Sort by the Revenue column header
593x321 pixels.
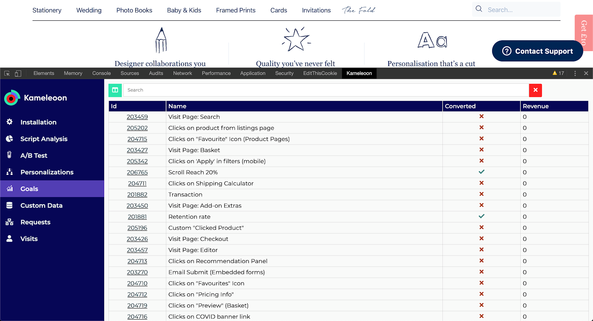[554, 106]
